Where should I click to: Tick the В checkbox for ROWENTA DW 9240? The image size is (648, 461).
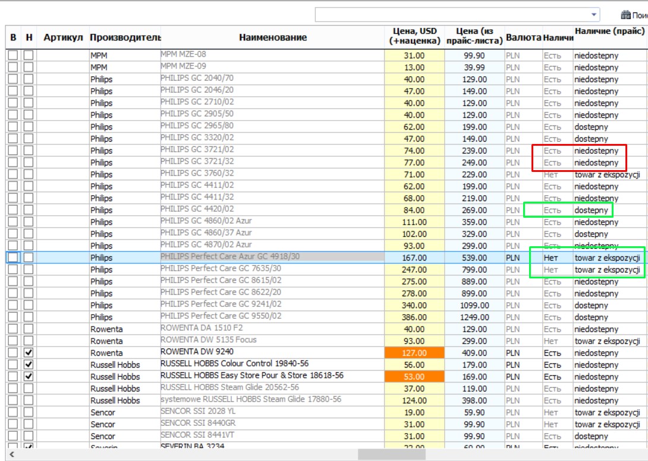click(x=13, y=353)
